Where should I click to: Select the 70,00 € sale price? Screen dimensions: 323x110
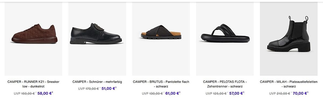click(x=300, y=94)
